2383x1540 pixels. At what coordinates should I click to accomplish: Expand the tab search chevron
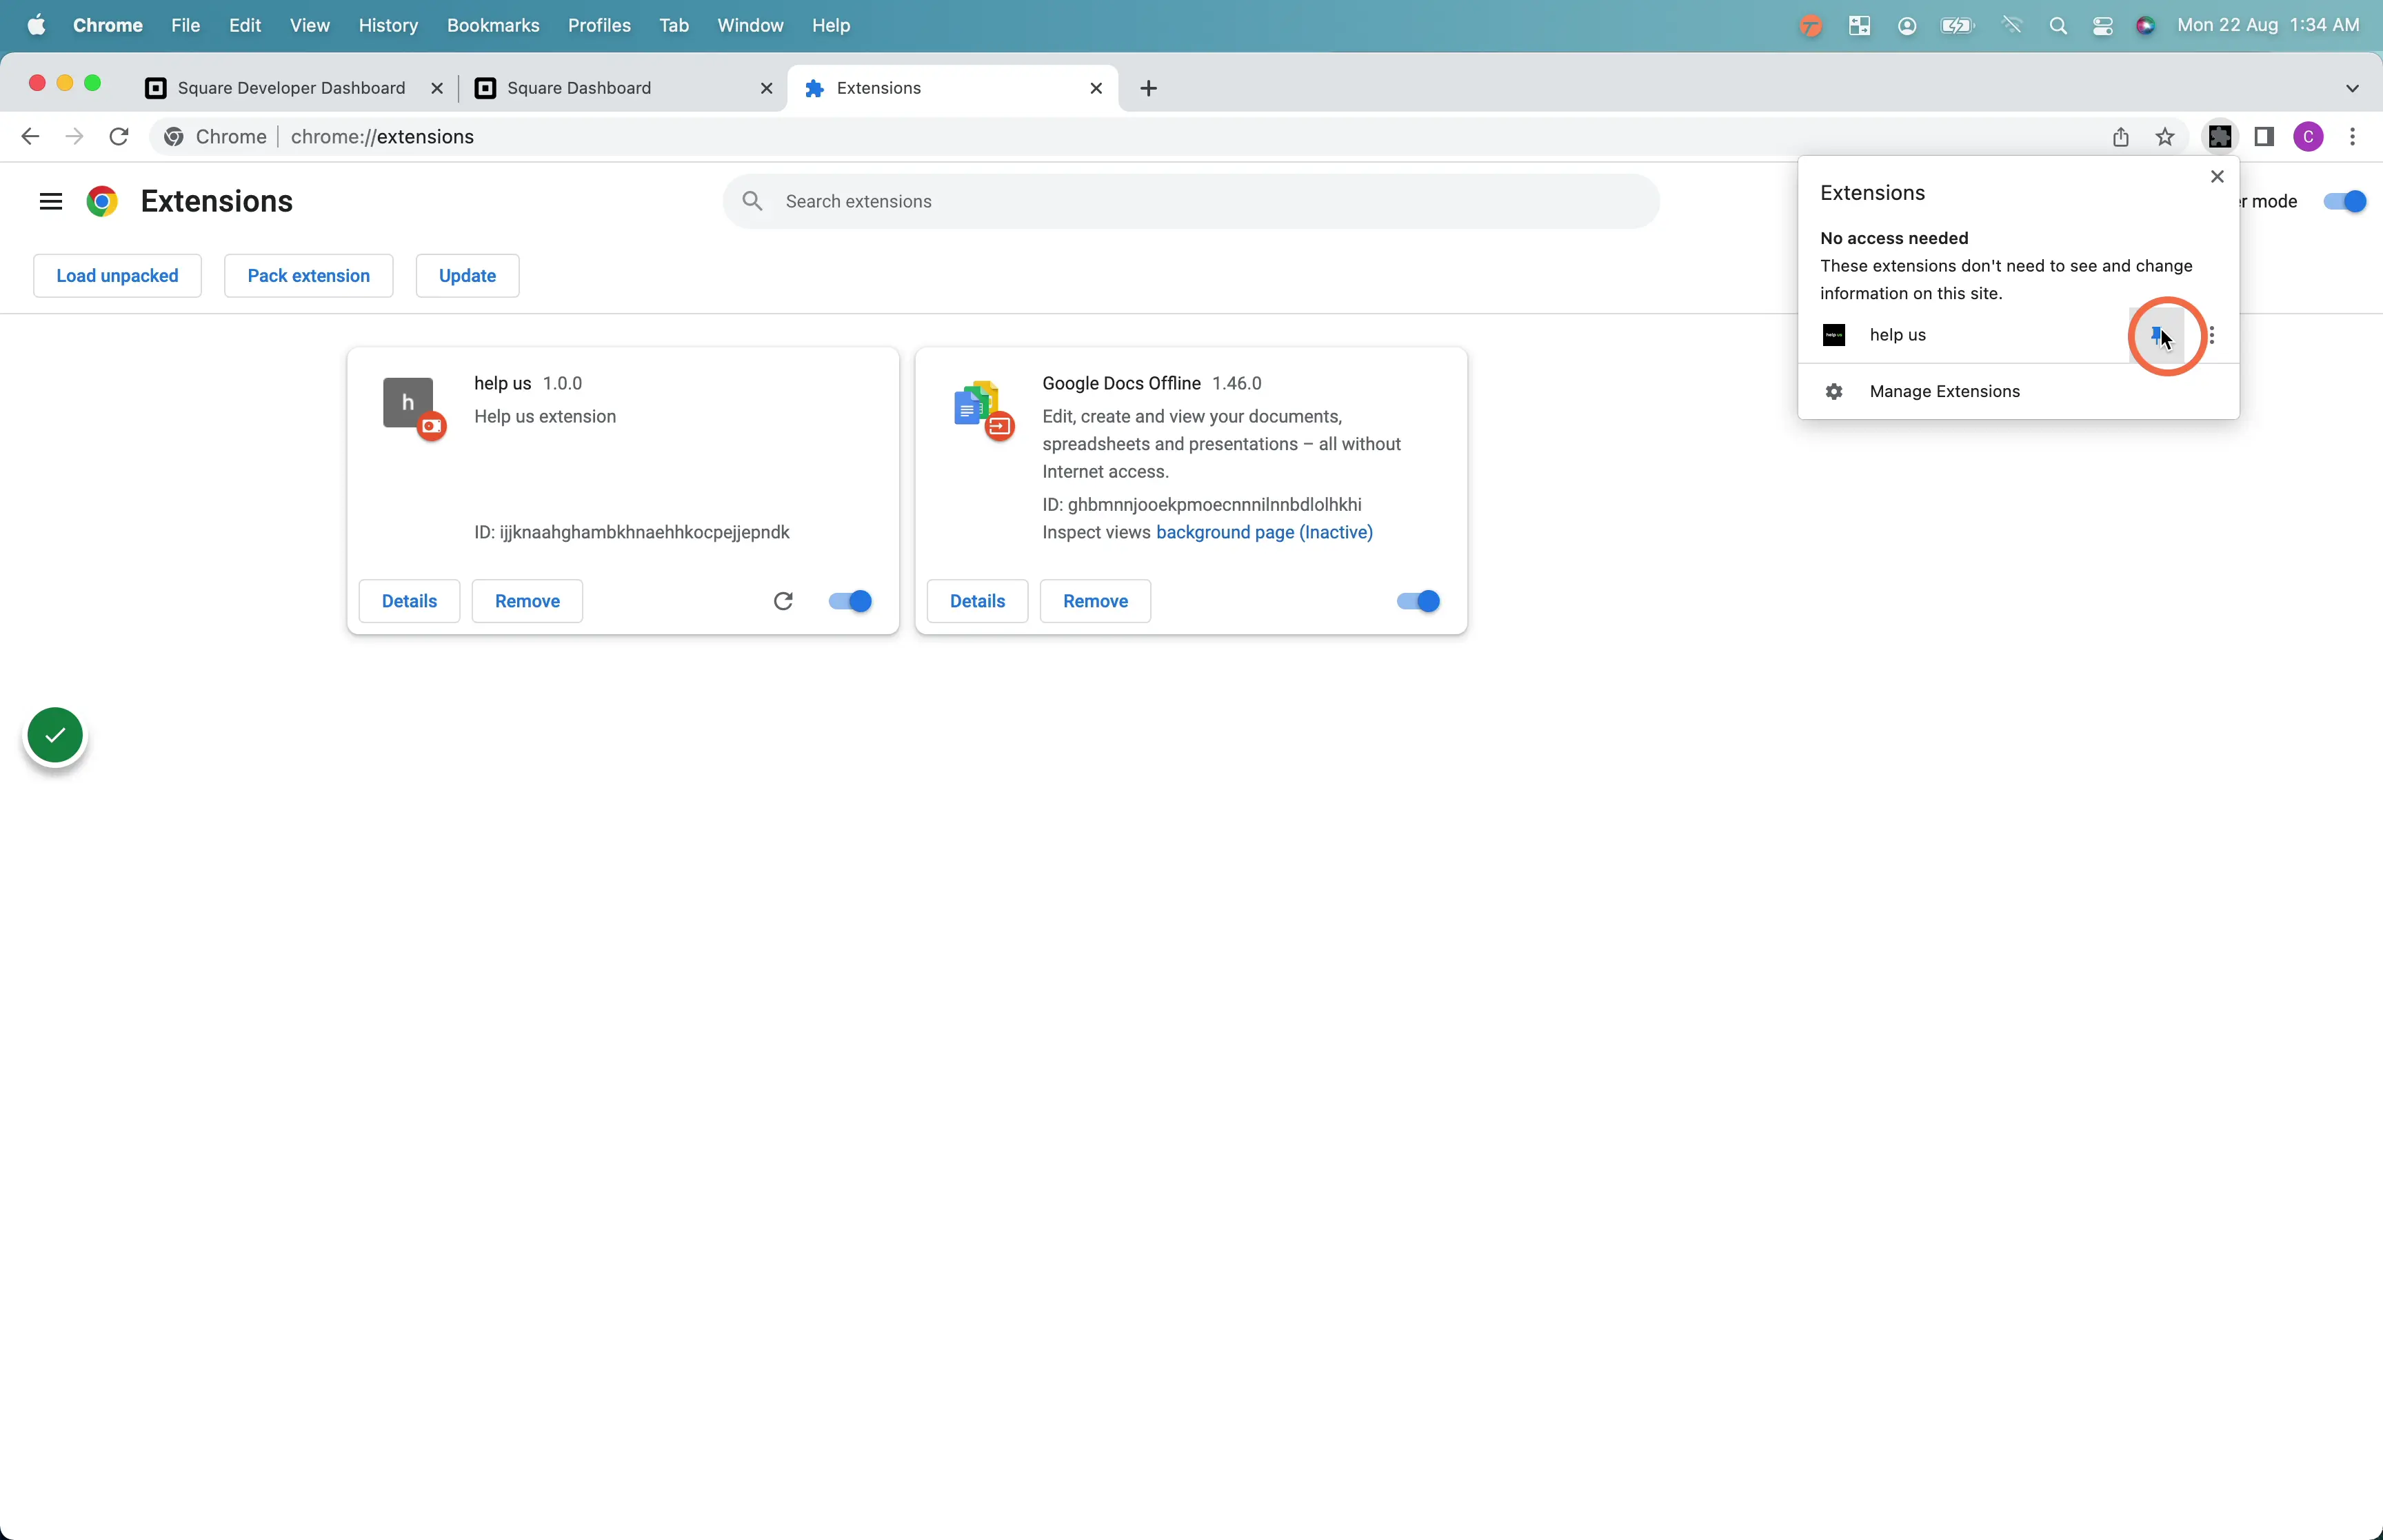[2352, 88]
